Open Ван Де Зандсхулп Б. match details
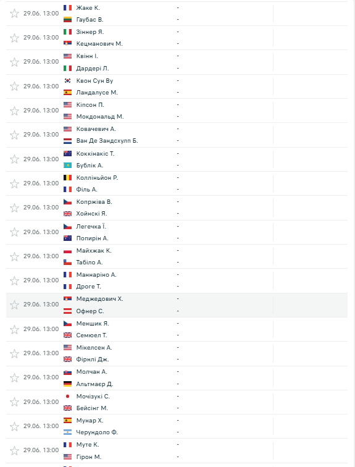Screen dimensions: 355x467 click(177, 135)
